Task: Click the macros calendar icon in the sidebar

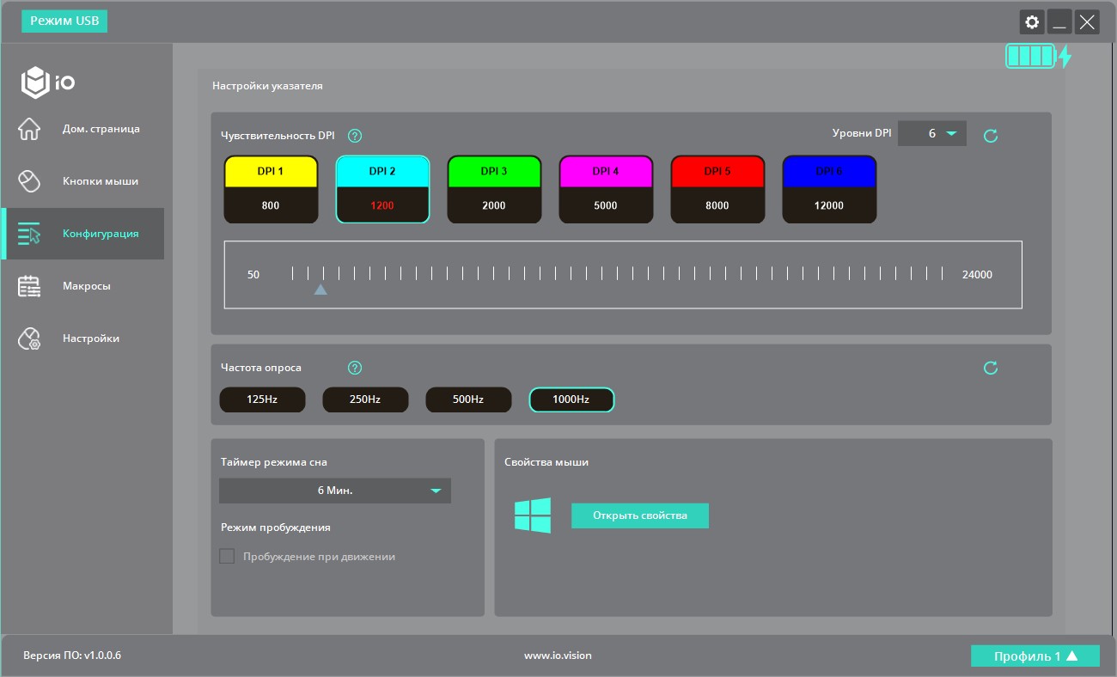Action: (x=29, y=286)
